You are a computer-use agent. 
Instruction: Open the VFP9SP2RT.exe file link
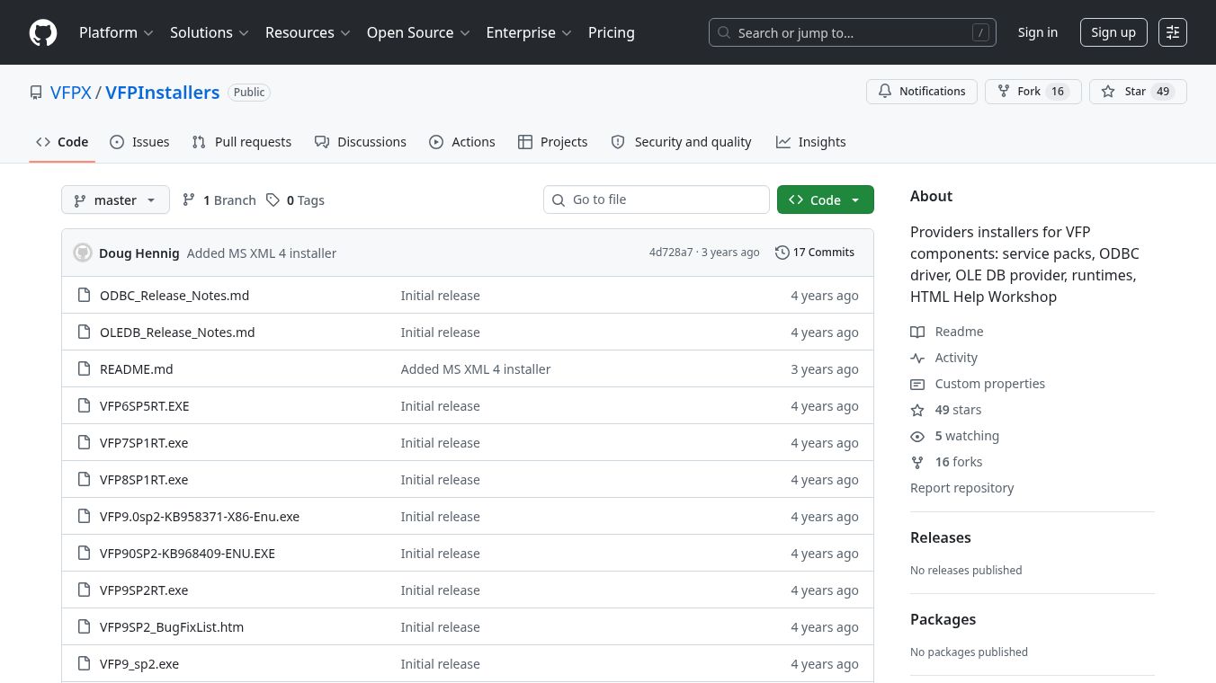tap(144, 590)
